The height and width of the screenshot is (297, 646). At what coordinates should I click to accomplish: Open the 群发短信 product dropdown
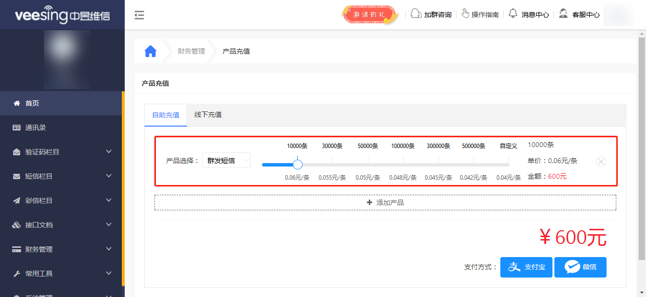(226, 160)
